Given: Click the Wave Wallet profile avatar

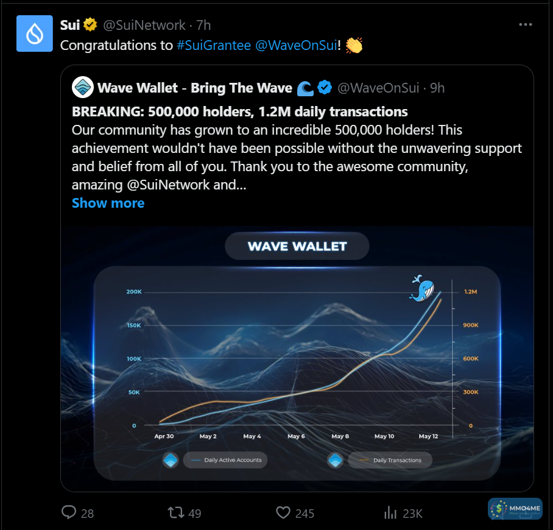Looking at the screenshot, I should (x=82, y=88).
